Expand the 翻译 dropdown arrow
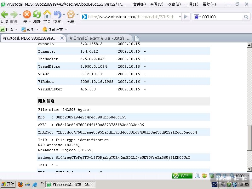The height and width of the screenshot is (189, 252). click(16, 30)
